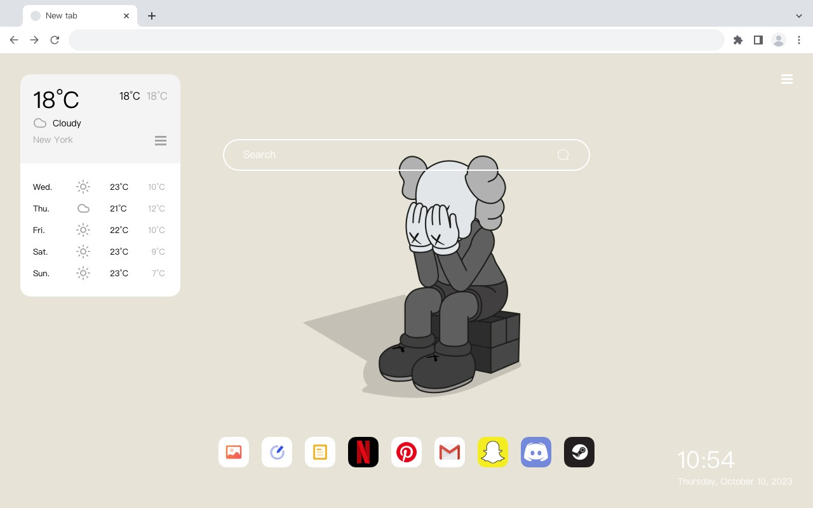Click the browser forward arrow
813x508 pixels.
click(34, 40)
